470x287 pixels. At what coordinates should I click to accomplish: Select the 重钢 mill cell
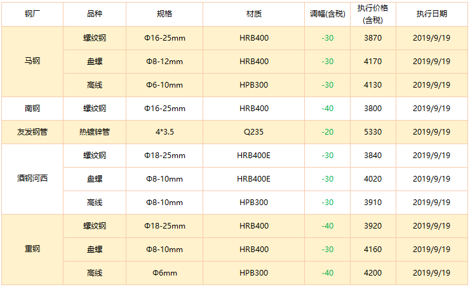pos(32,249)
